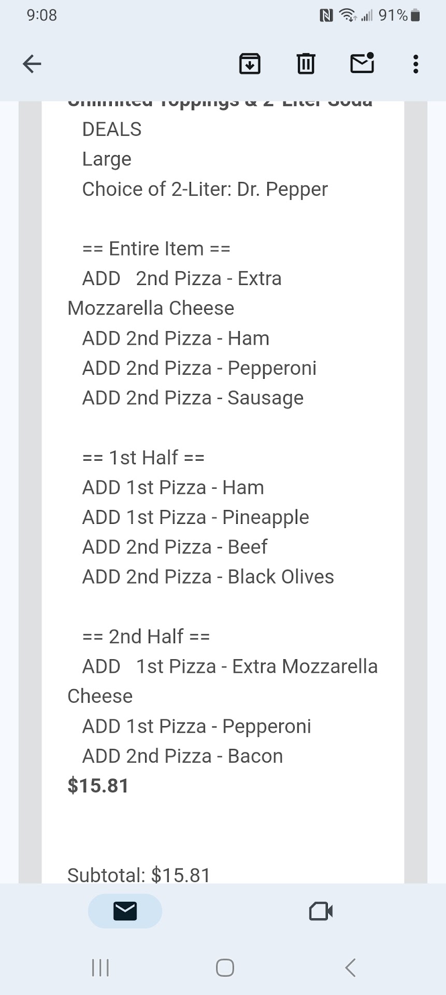Image resolution: width=446 pixels, height=995 pixels.
Task: Tap the bold $15.81 item price
Action: point(98,786)
